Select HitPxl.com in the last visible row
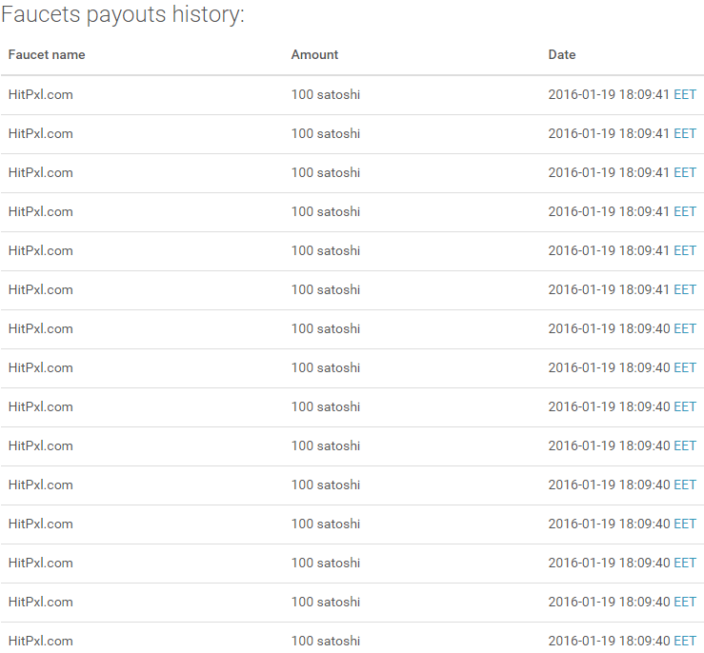The height and width of the screenshot is (653, 704). (x=40, y=641)
